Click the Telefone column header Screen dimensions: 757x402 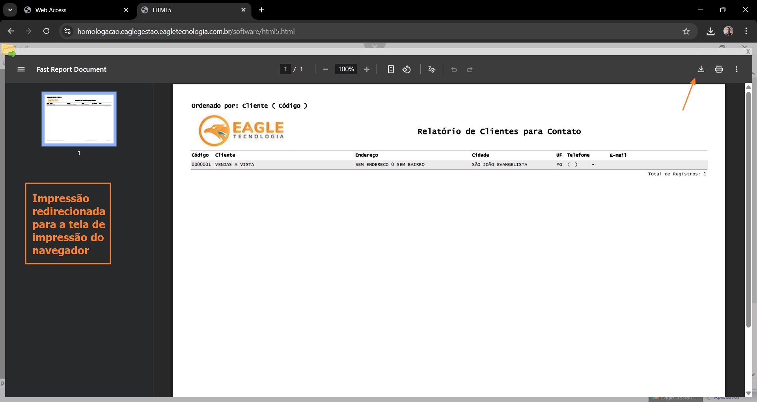tap(578, 155)
